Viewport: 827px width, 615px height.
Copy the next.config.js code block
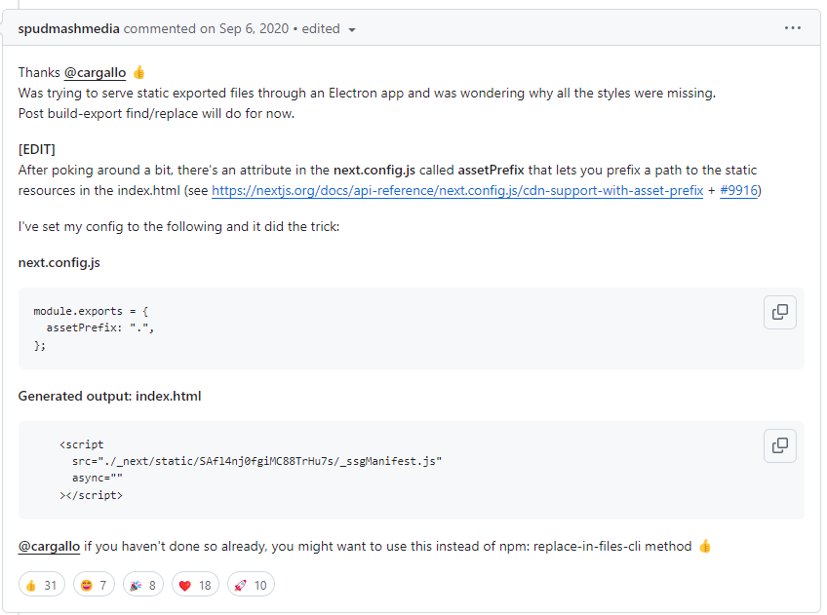pos(779,312)
